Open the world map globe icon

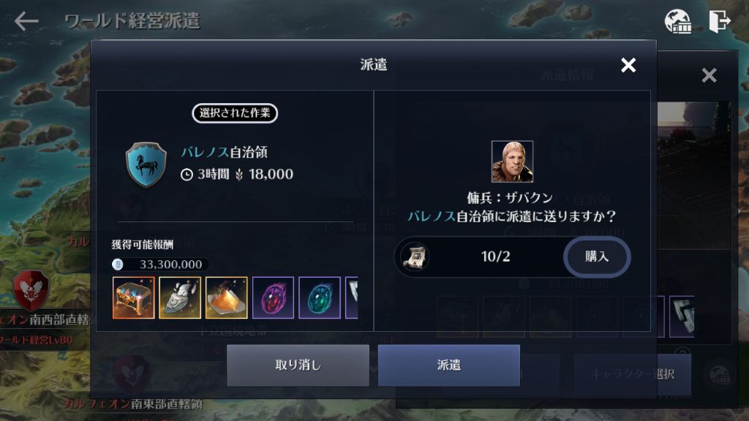pyautogui.click(x=678, y=21)
